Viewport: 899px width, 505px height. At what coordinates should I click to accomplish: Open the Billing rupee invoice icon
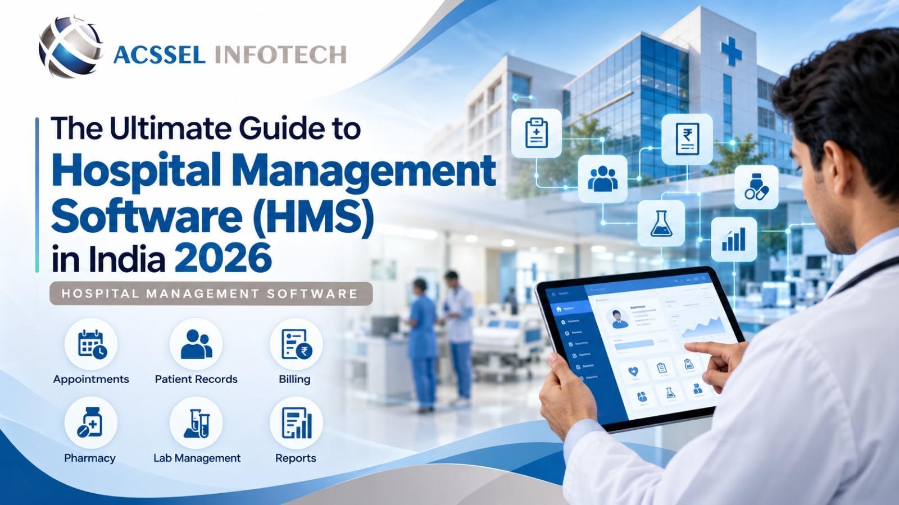click(296, 344)
